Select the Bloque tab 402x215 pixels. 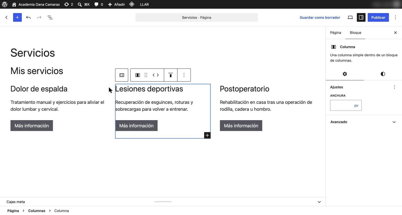pyautogui.click(x=355, y=33)
